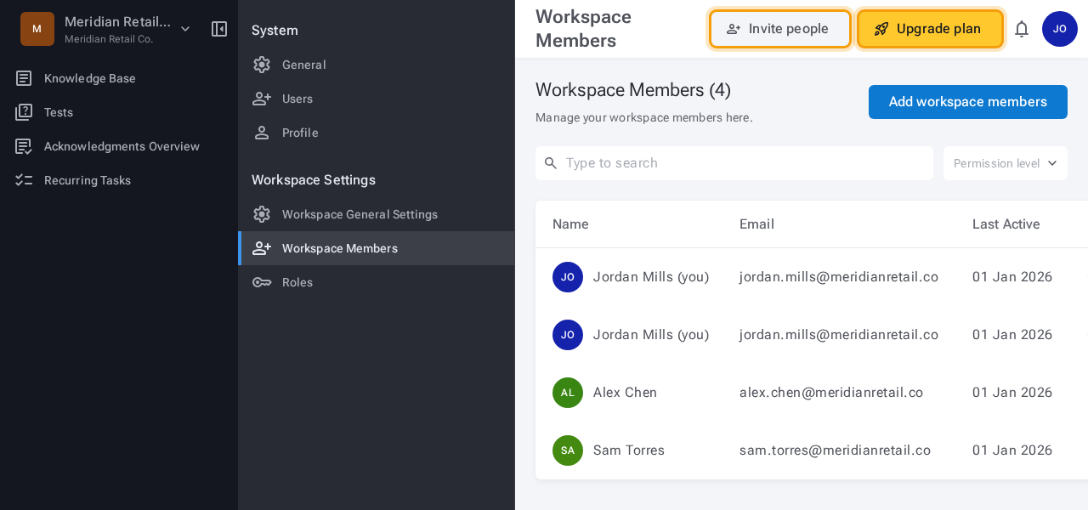Click Alex Chen's AL avatar
1088x510 pixels.
568,393
